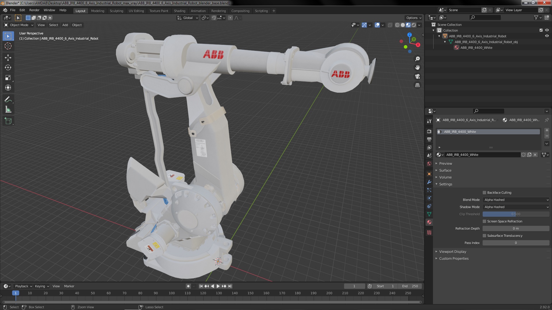
Task: Toggle Collection visibility eye icon
Action: click(547, 30)
